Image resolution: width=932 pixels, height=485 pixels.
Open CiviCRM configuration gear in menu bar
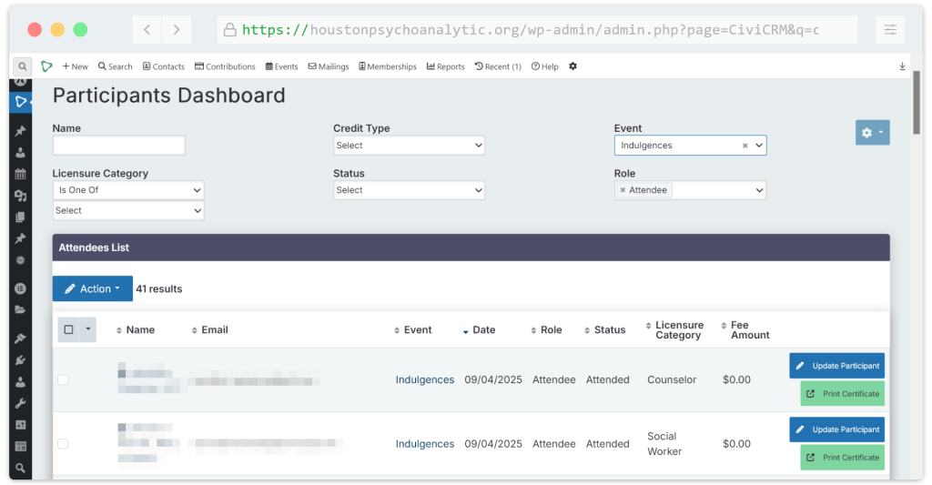[x=572, y=66]
